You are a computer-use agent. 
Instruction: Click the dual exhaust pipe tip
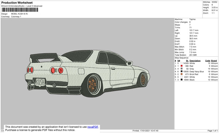(31, 87)
